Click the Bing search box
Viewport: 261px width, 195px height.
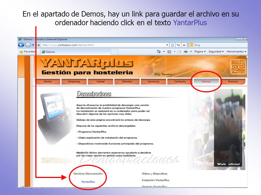(218, 45)
